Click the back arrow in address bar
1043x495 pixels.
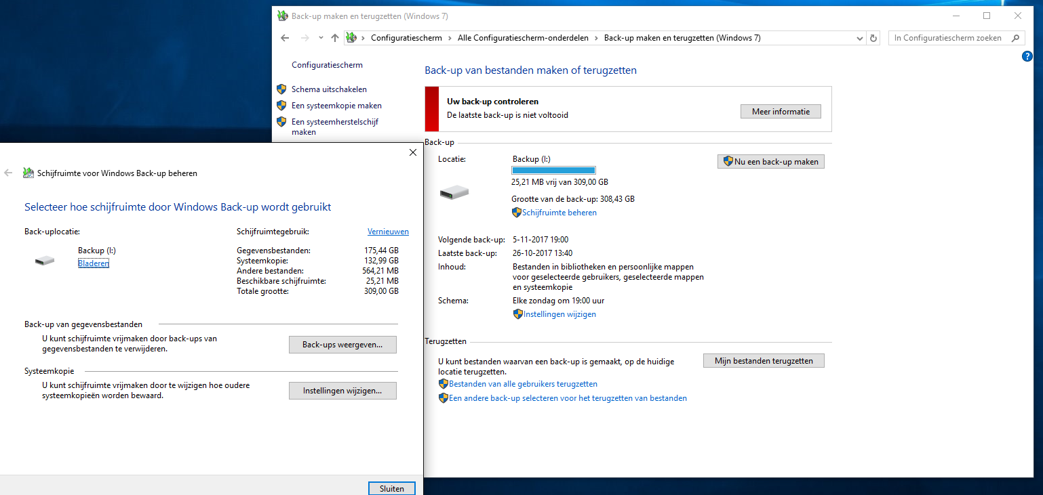[x=285, y=38]
